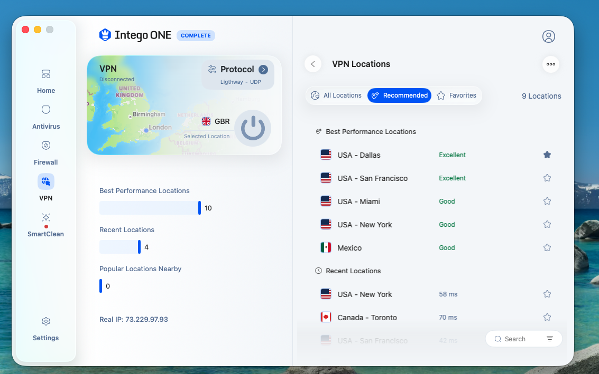Click Disconnected status text
The image size is (599, 374).
117,79
